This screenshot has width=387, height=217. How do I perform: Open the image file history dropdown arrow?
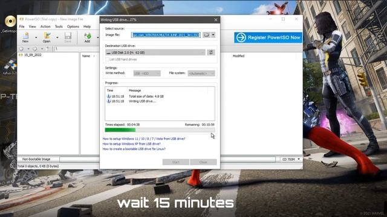point(213,35)
